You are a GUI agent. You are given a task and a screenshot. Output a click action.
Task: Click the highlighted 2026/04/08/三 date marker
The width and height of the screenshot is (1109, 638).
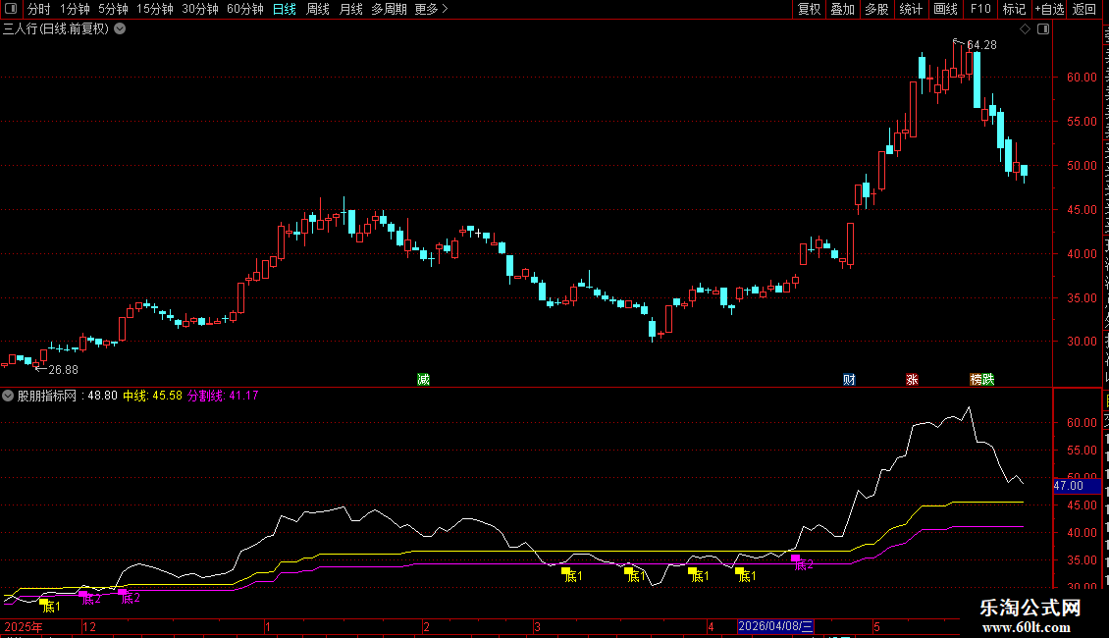click(x=775, y=626)
